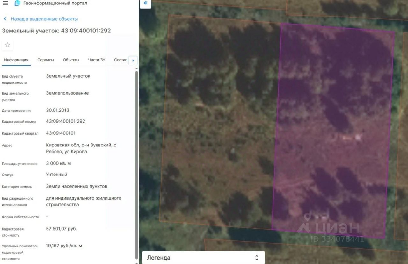Go back via Назад в выделенные объекты
The image size is (408, 264).
click(44, 19)
